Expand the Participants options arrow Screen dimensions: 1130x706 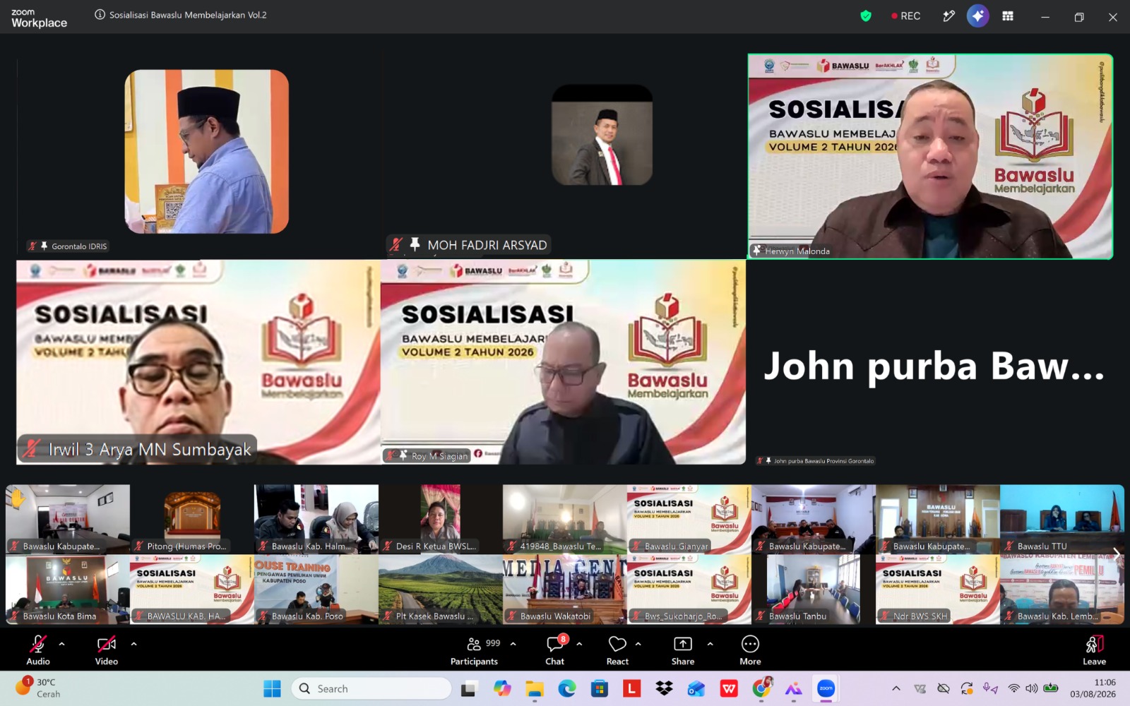513,644
